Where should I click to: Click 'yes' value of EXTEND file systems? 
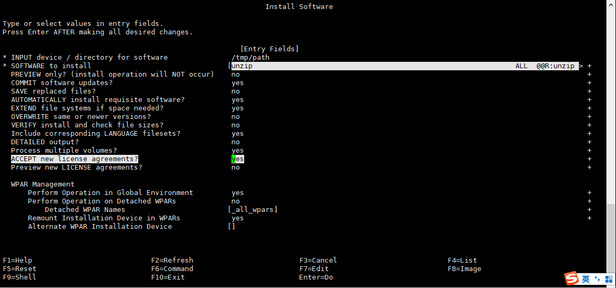point(238,108)
